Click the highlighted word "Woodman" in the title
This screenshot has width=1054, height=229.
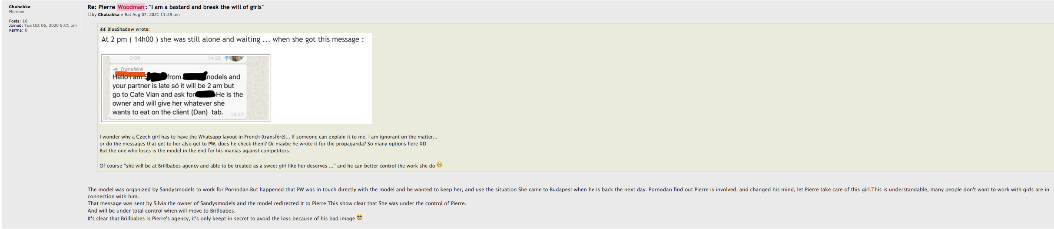pos(131,7)
